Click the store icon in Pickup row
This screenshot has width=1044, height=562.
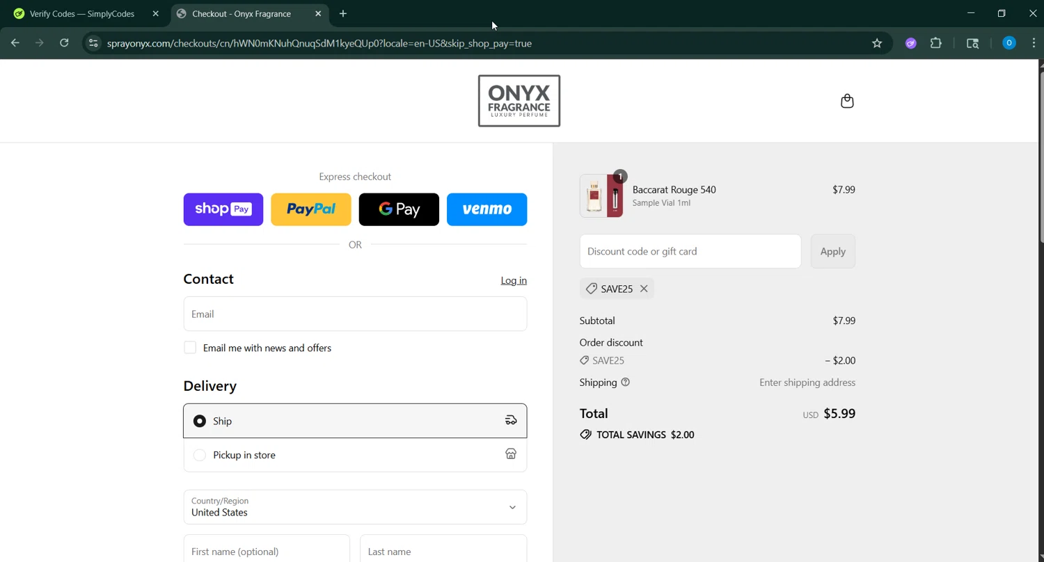[x=511, y=454]
